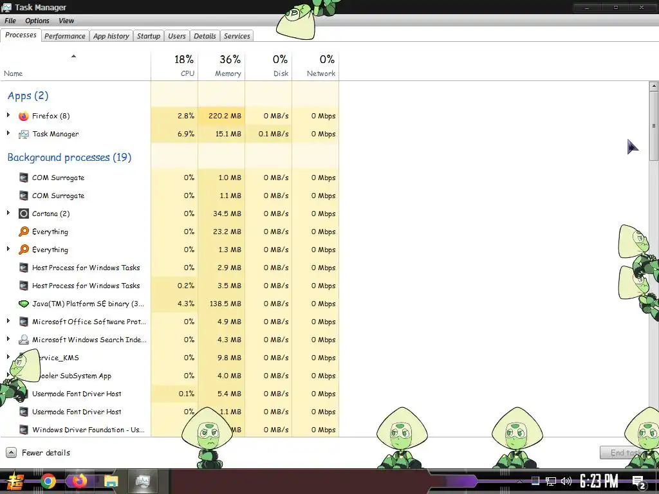Image resolution: width=659 pixels, height=494 pixels.
Task: Switch to the Details tab
Action: point(205,36)
